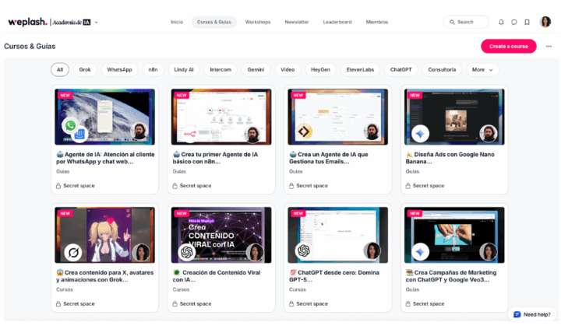Open the 'Crea CONTENIDO VIRAL con IA' thumbnail
The image size is (561, 336).
[x=221, y=234]
